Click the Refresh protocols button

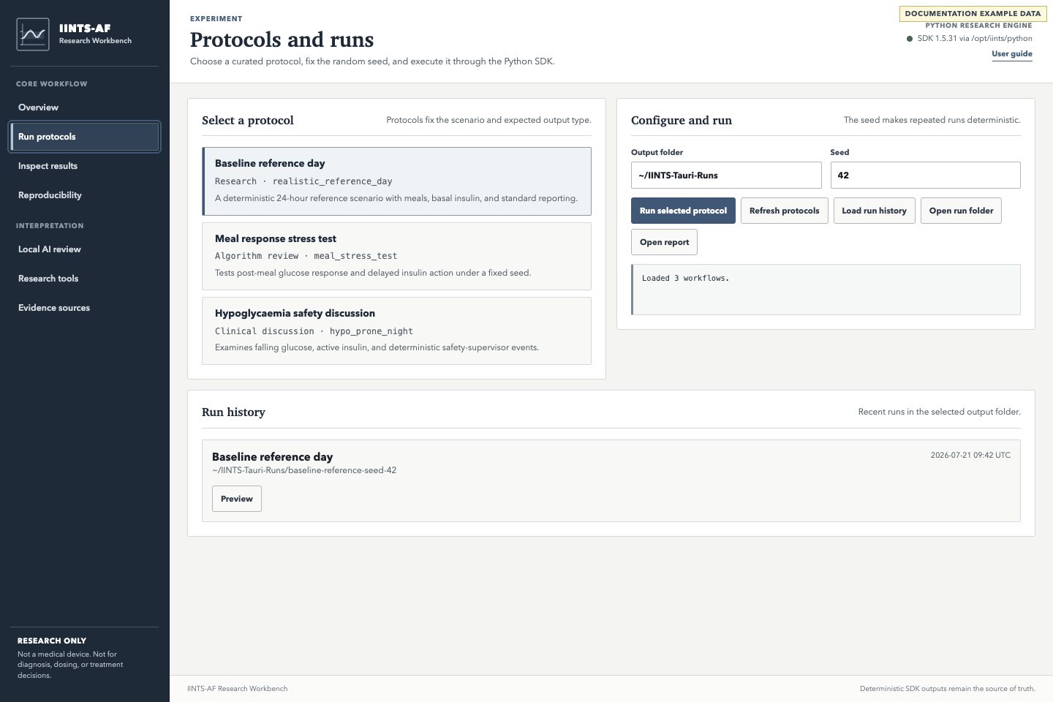click(x=784, y=211)
